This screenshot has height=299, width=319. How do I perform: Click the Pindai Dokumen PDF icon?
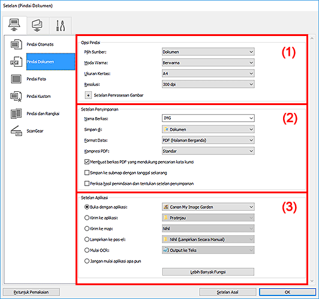coord(16,62)
